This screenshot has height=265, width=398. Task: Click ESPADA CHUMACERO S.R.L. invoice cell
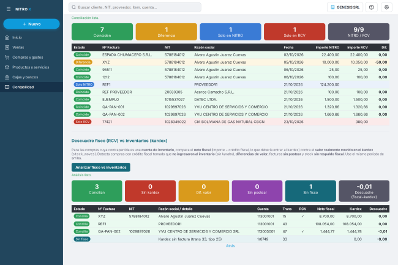point(127,55)
